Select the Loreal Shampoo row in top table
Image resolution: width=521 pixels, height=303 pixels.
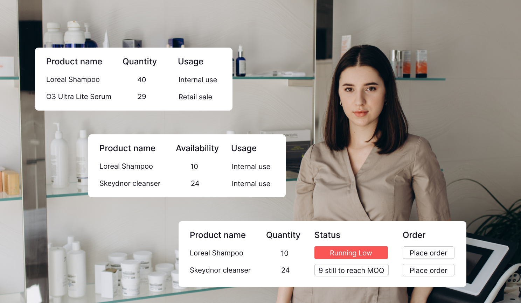click(x=73, y=79)
